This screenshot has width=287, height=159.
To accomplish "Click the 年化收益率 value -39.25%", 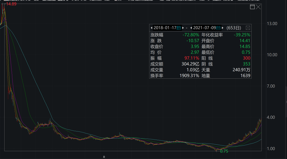I will [242, 35].
